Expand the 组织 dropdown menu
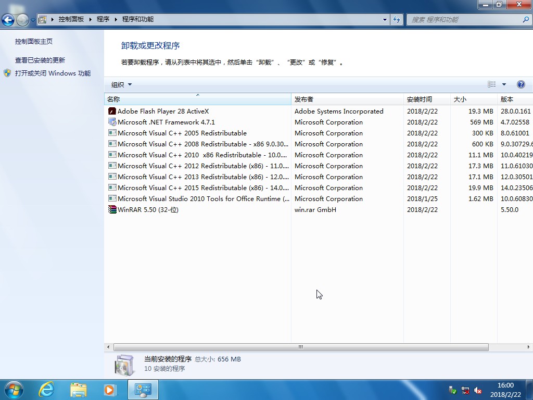 click(x=121, y=84)
